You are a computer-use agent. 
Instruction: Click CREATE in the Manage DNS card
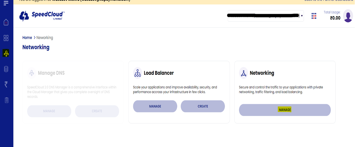coord(97,111)
